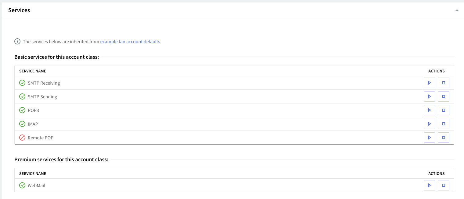Click the WebMail enabled status checkmark
The height and width of the screenshot is (199, 464).
22,185
